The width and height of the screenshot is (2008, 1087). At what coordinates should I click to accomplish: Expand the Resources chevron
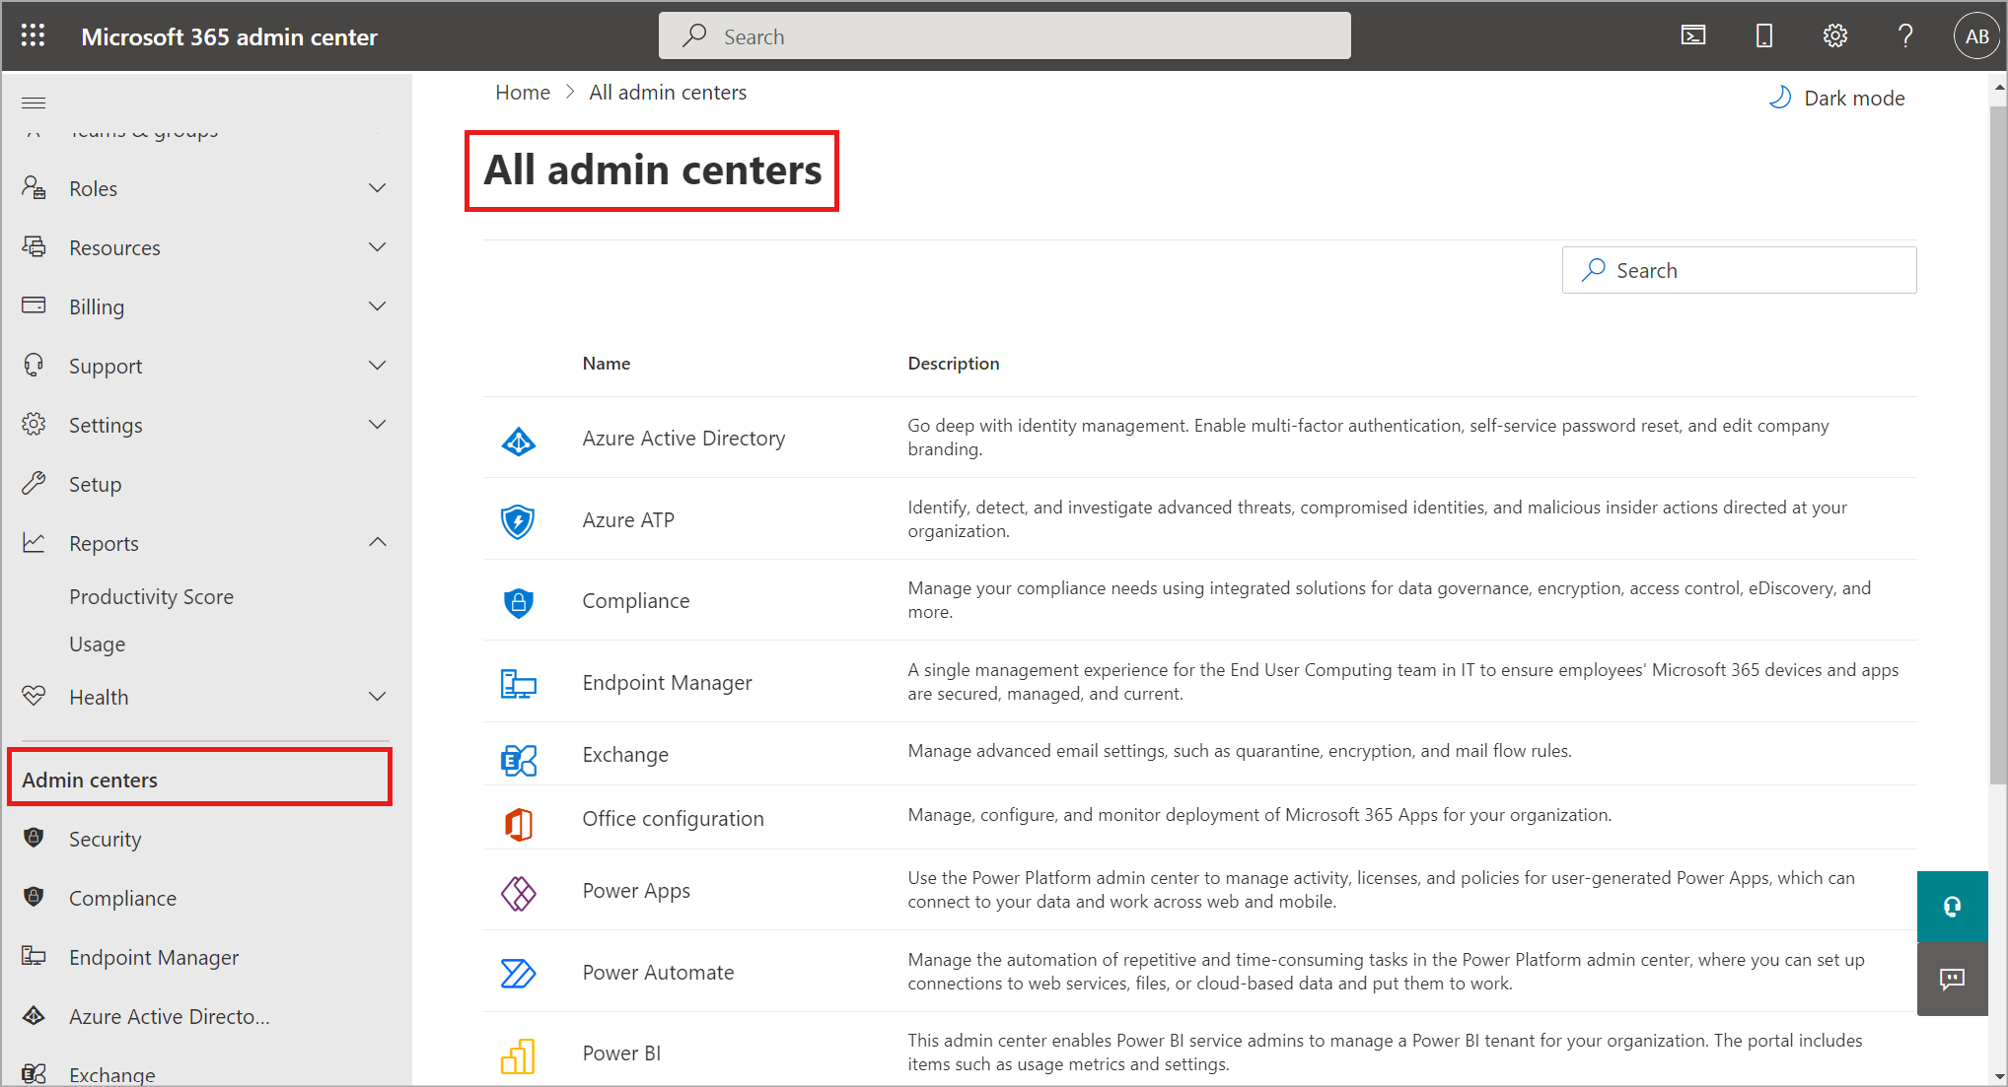coord(377,246)
